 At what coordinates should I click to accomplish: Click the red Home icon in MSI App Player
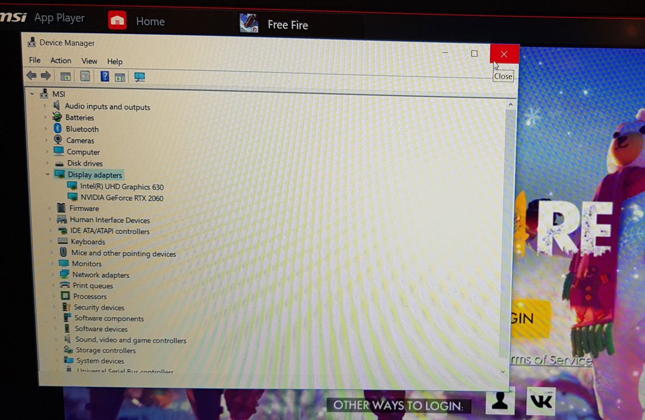pyautogui.click(x=117, y=21)
